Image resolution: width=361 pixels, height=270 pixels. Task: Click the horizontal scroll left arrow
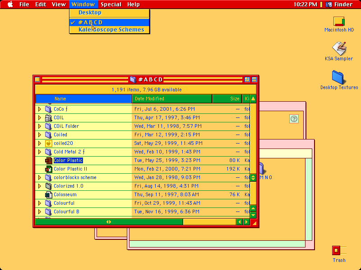click(240, 222)
